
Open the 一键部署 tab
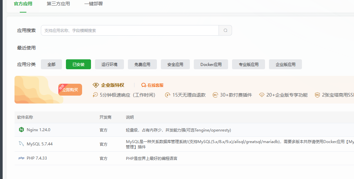pyautogui.click(x=93, y=4)
